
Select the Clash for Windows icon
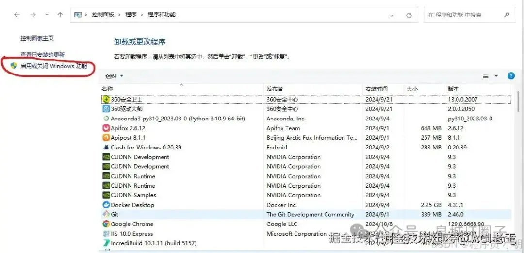tap(106, 147)
